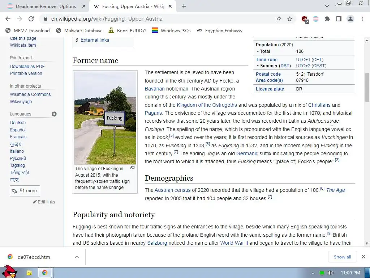Open the Egyptian Embassy bookmark

(x=219, y=31)
